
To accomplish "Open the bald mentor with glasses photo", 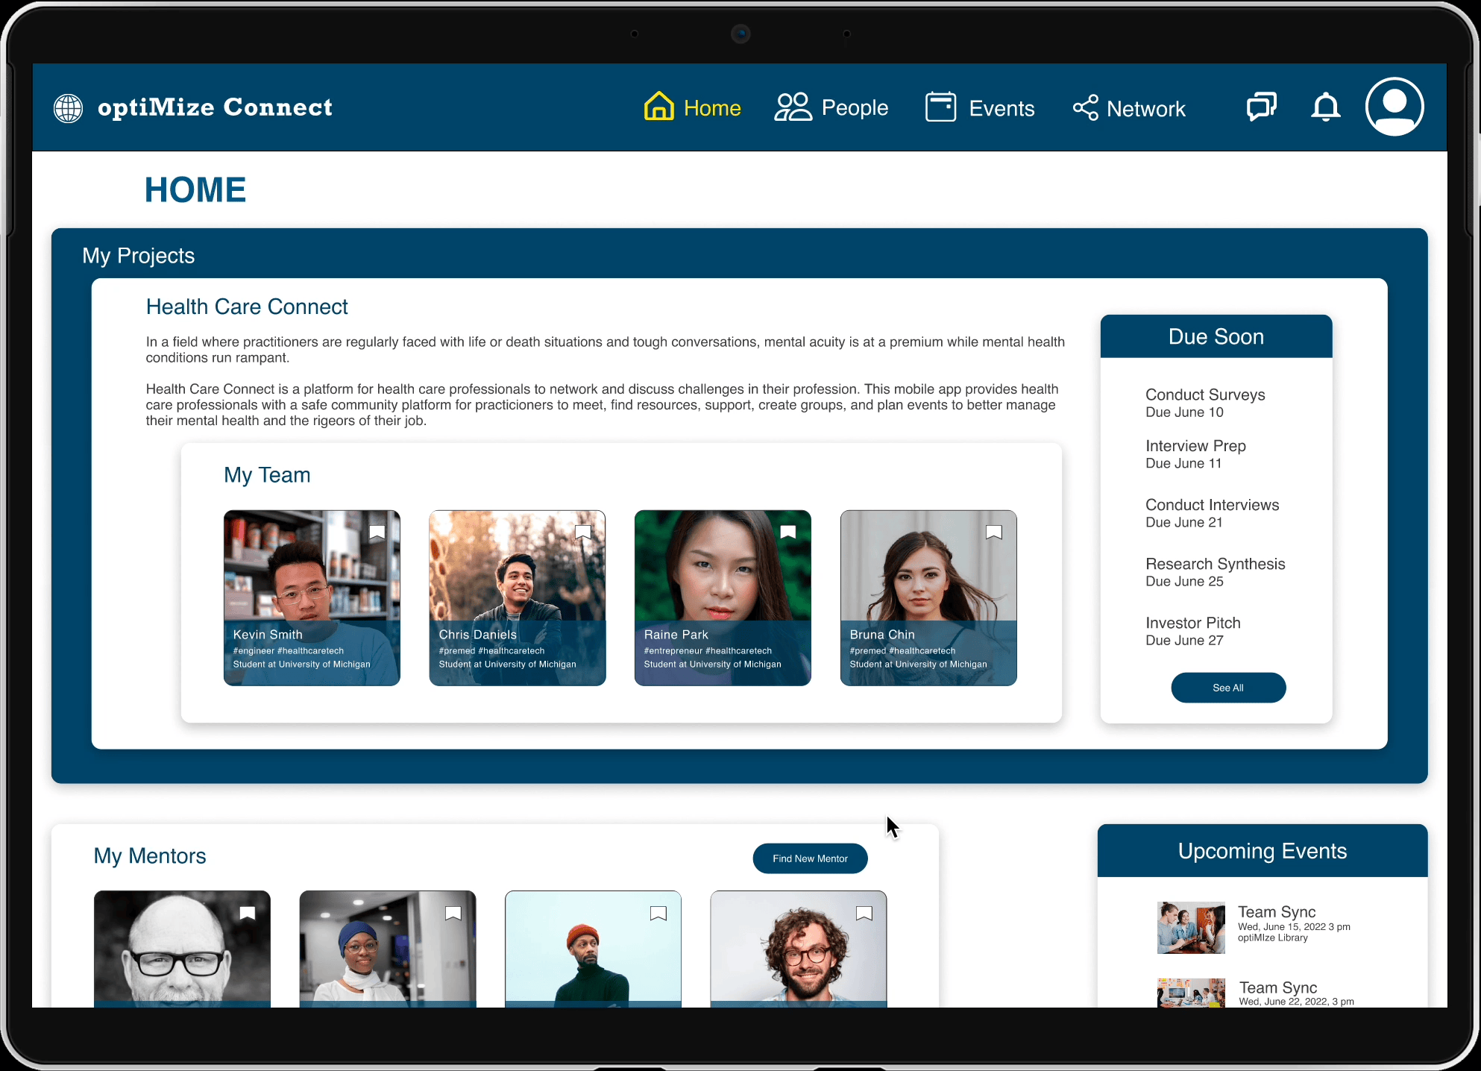I will click(x=182, y=947).
